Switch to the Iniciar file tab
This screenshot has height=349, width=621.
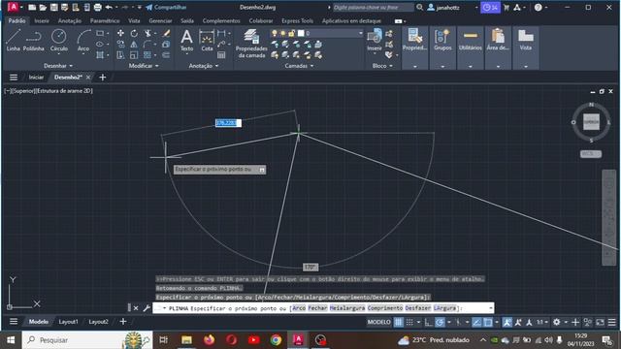coord(36,78)
